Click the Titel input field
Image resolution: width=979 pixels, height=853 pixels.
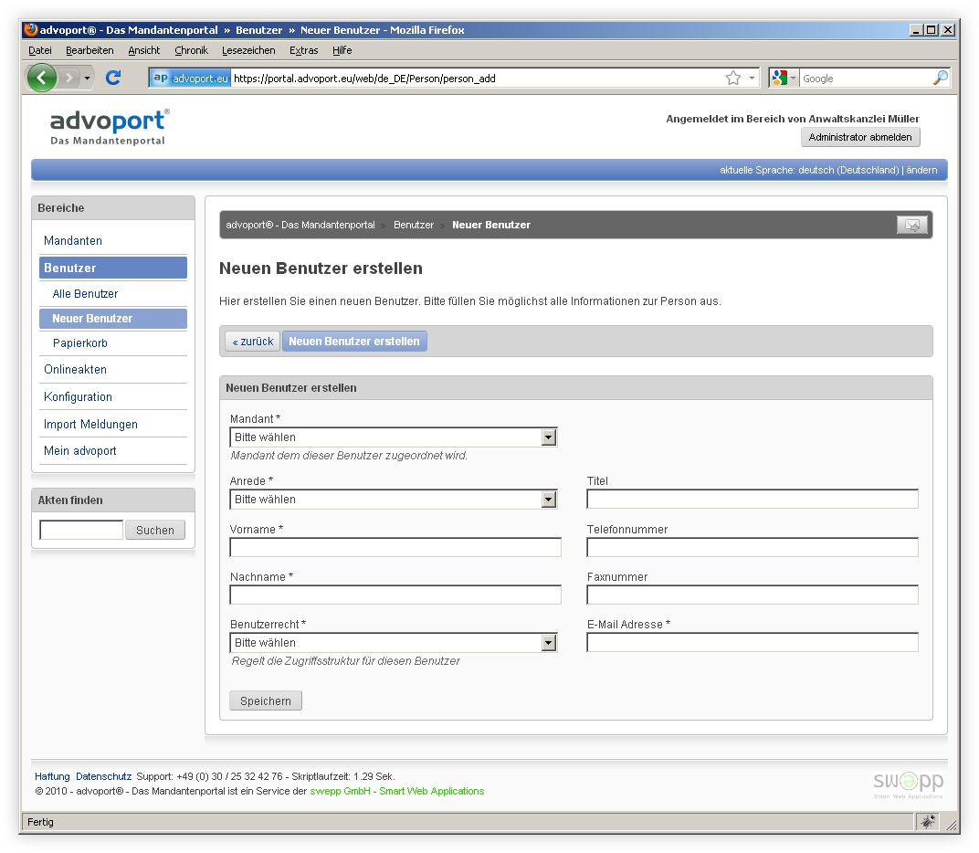pyautogui.click(x=753, y=499)
